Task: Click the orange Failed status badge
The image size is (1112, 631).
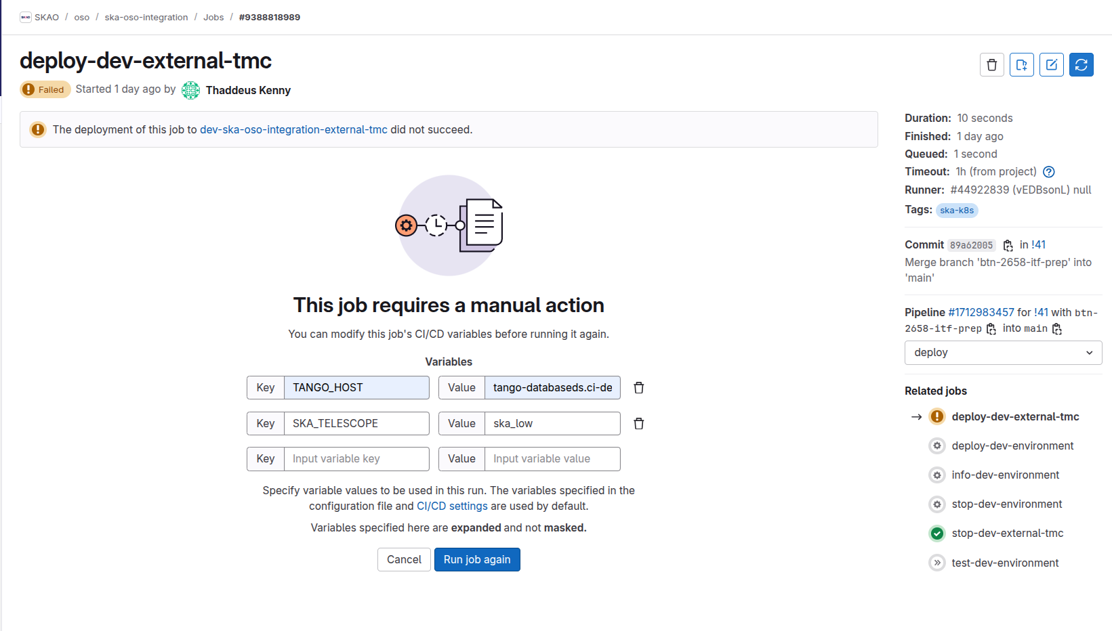Action: (45, 89)
